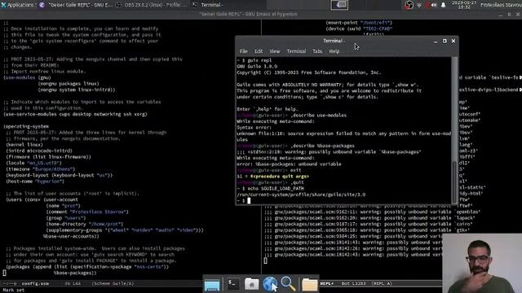The height and width of the screenshot is (293, 522).
Task: Switch to Terminal entry in top panel
Action: pyautogui.click(x=208, y=5)
